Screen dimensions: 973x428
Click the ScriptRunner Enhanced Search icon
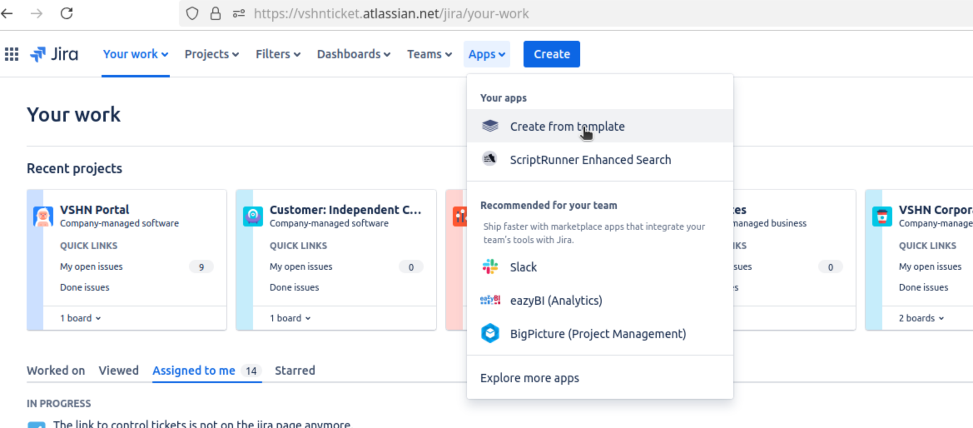[490, 159]
